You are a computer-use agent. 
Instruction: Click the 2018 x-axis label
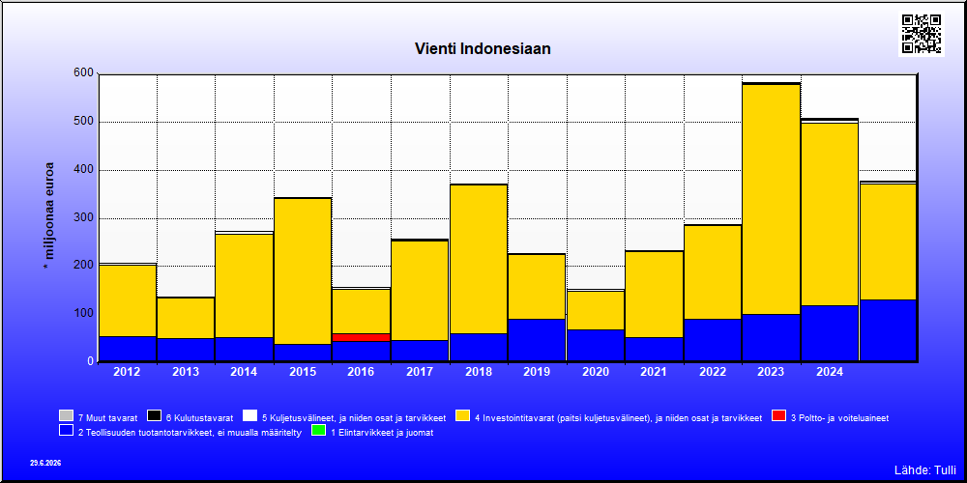479,372
